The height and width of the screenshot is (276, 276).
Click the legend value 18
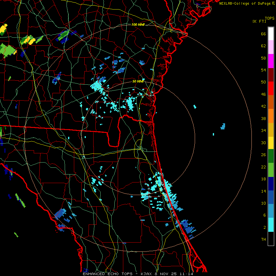263,179
